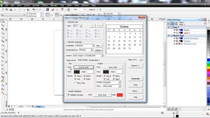The height and width of the screenshot is (118, 210).
Task: Select the Freehand tool in toolbox
Action: point(2,37)
